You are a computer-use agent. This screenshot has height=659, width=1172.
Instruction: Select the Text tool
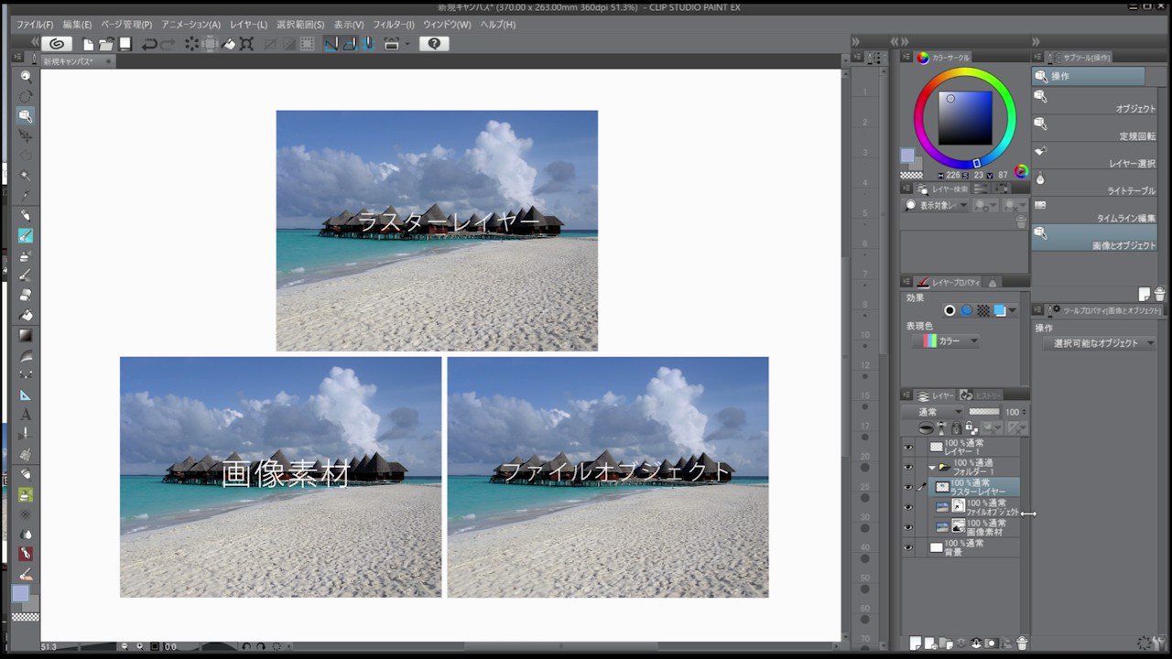pyautogui.click(x=26, y=415)
